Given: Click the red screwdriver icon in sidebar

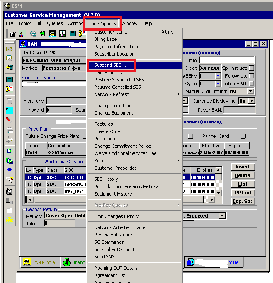Looking at the screenshot, I should [9, 120].
